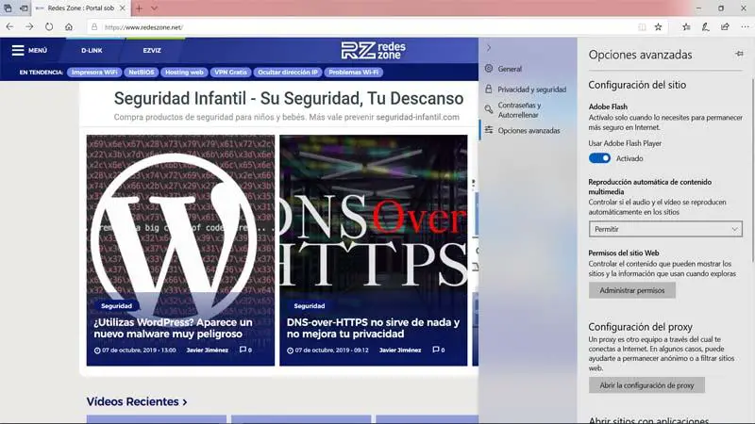The width and height of the screenshot is (755, 424).
Task: Open the Permitir autoplay dropdown
Action: tap(665, 229)
